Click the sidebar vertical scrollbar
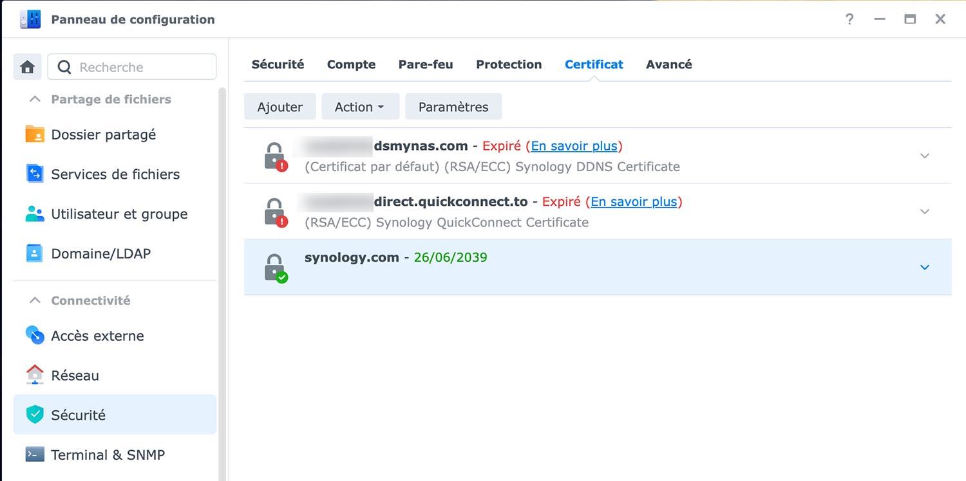 [223, 283]
